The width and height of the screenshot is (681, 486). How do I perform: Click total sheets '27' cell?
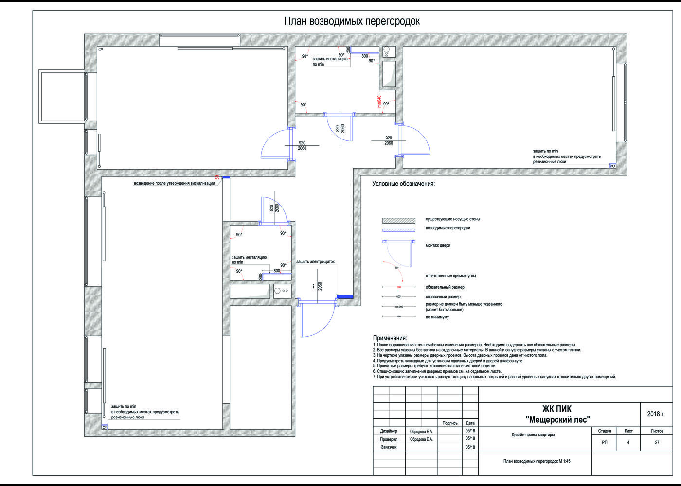(x=657, y=442)
